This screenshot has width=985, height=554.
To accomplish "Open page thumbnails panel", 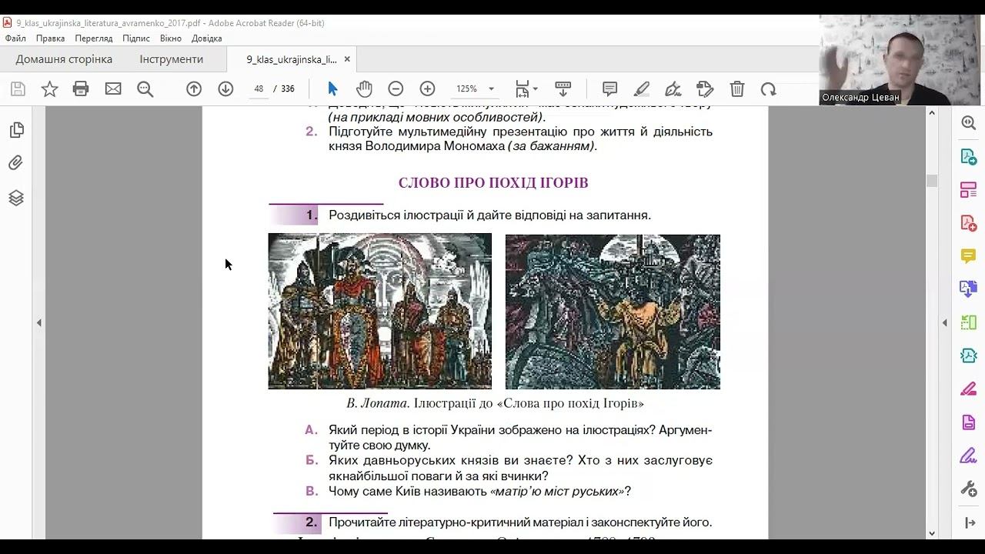I will [x=16, y=130].
